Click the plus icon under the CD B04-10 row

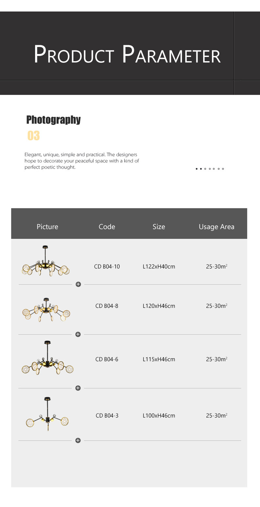pyautogui.click(x=78, y=284)
